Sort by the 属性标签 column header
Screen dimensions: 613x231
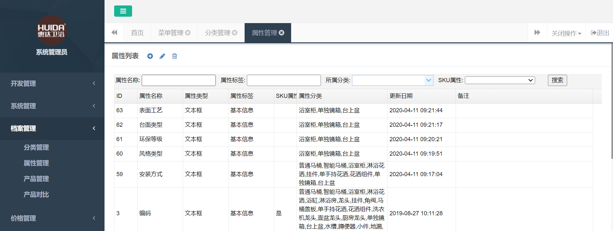pos(251,96)
